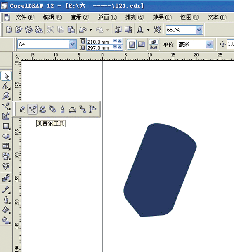Switch page to portrait orientation

click(132, 44)
